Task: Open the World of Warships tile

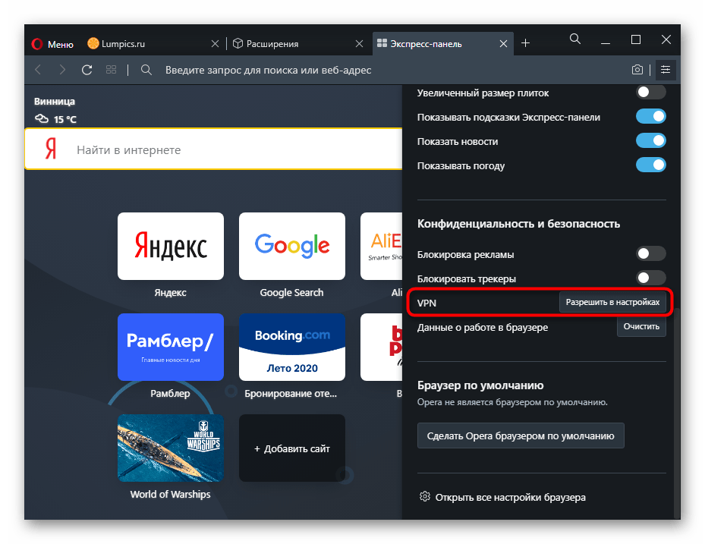Action: [x=171, y=448]
